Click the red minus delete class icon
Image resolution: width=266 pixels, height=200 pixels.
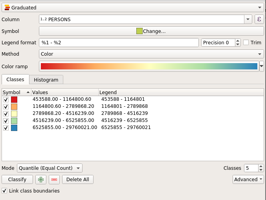tap(54, 180)
